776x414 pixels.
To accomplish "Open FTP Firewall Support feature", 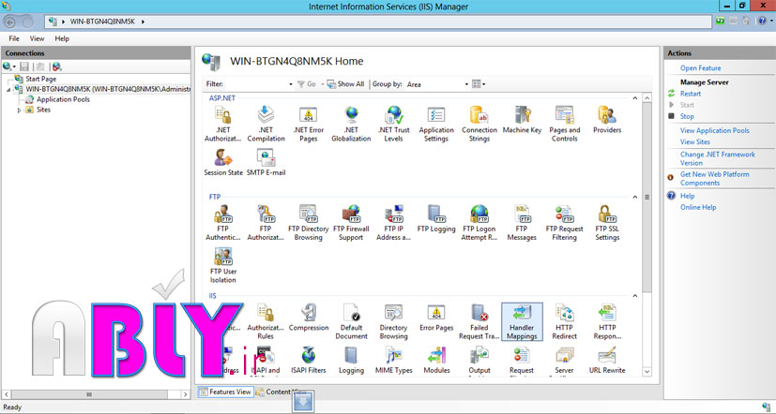I will (351, 223).
